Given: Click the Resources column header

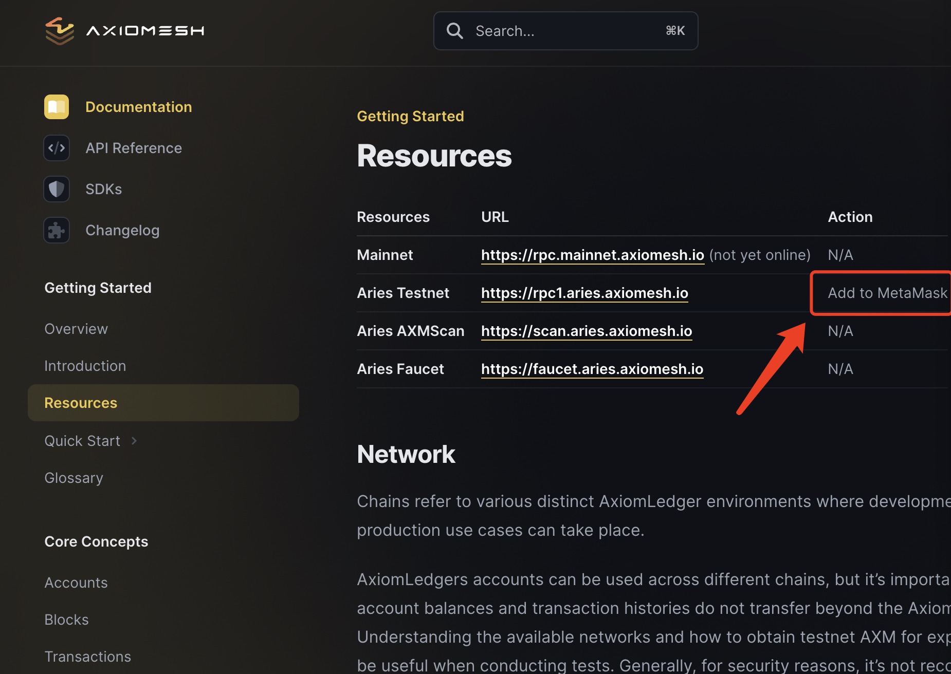Looking at the screenshot, I should pos(393,217).
